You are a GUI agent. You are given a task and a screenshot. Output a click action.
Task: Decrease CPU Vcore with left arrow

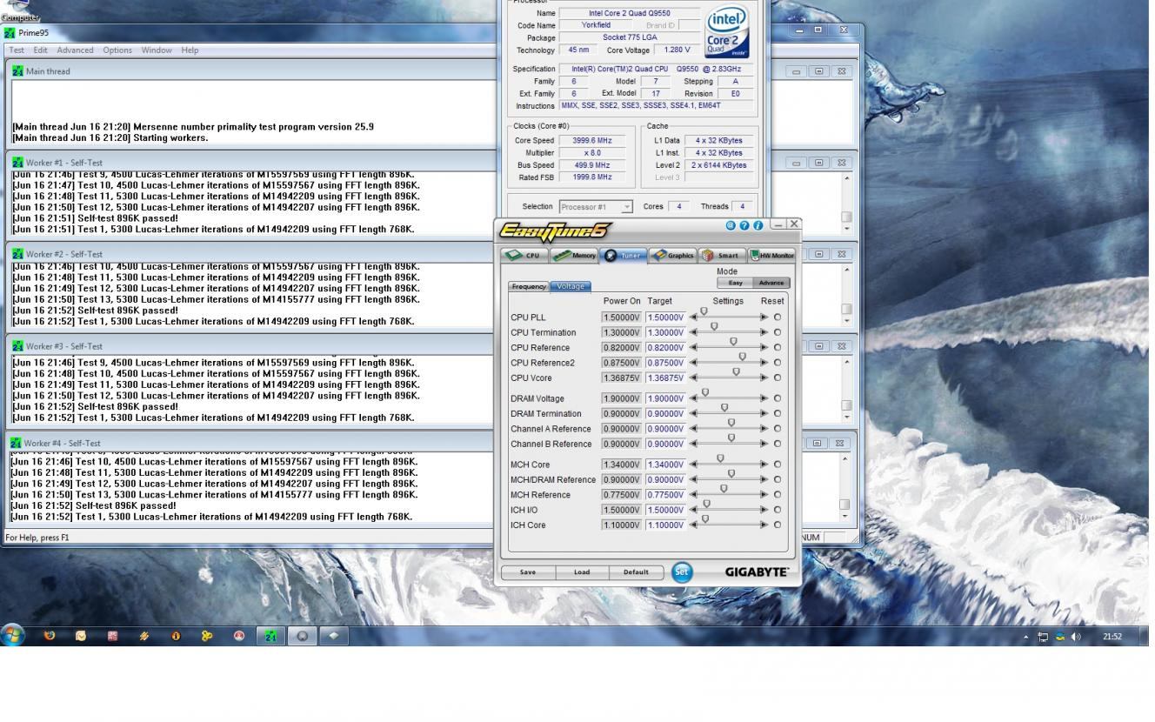pos(693,378)
